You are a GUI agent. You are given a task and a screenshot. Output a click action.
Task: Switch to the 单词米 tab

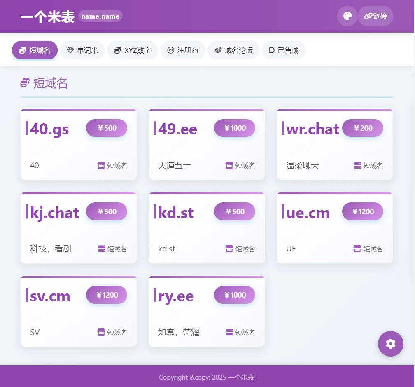pyautogui.click(x=82, y=50)
